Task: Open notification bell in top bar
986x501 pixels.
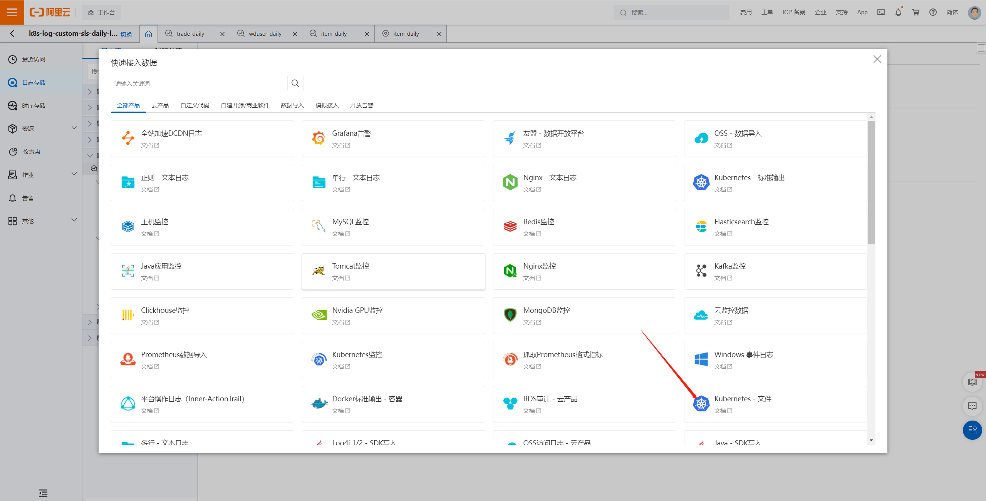Action: point(898,12)
